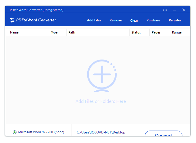Click 'Add Files or Folders Here' text
The width and height of the screenshot is (196, 143).
[x=101, y=101]
